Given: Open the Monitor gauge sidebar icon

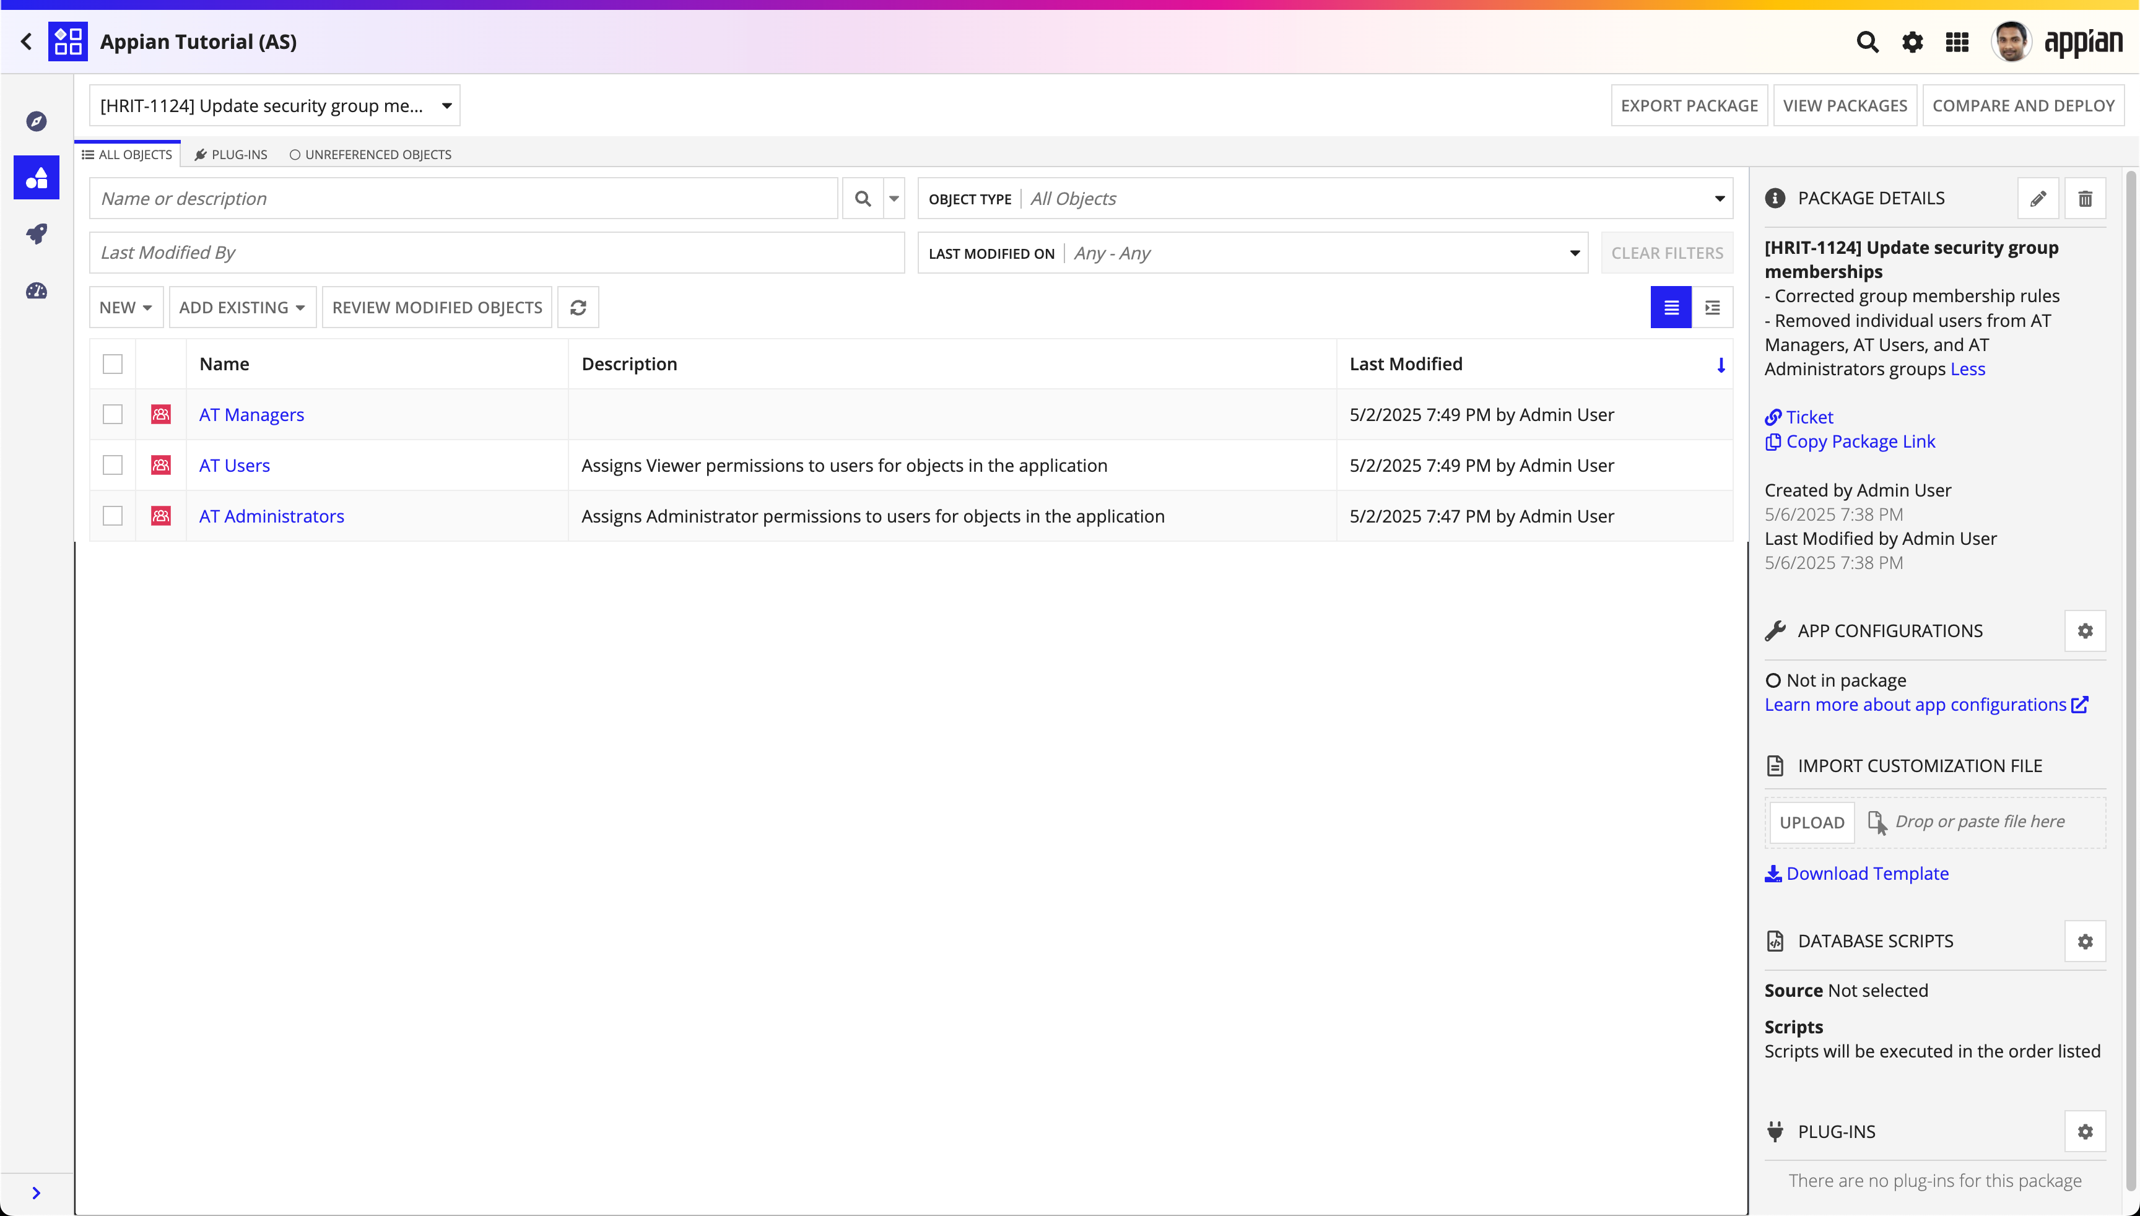Looking at the screenshot, I should [36, 290].
